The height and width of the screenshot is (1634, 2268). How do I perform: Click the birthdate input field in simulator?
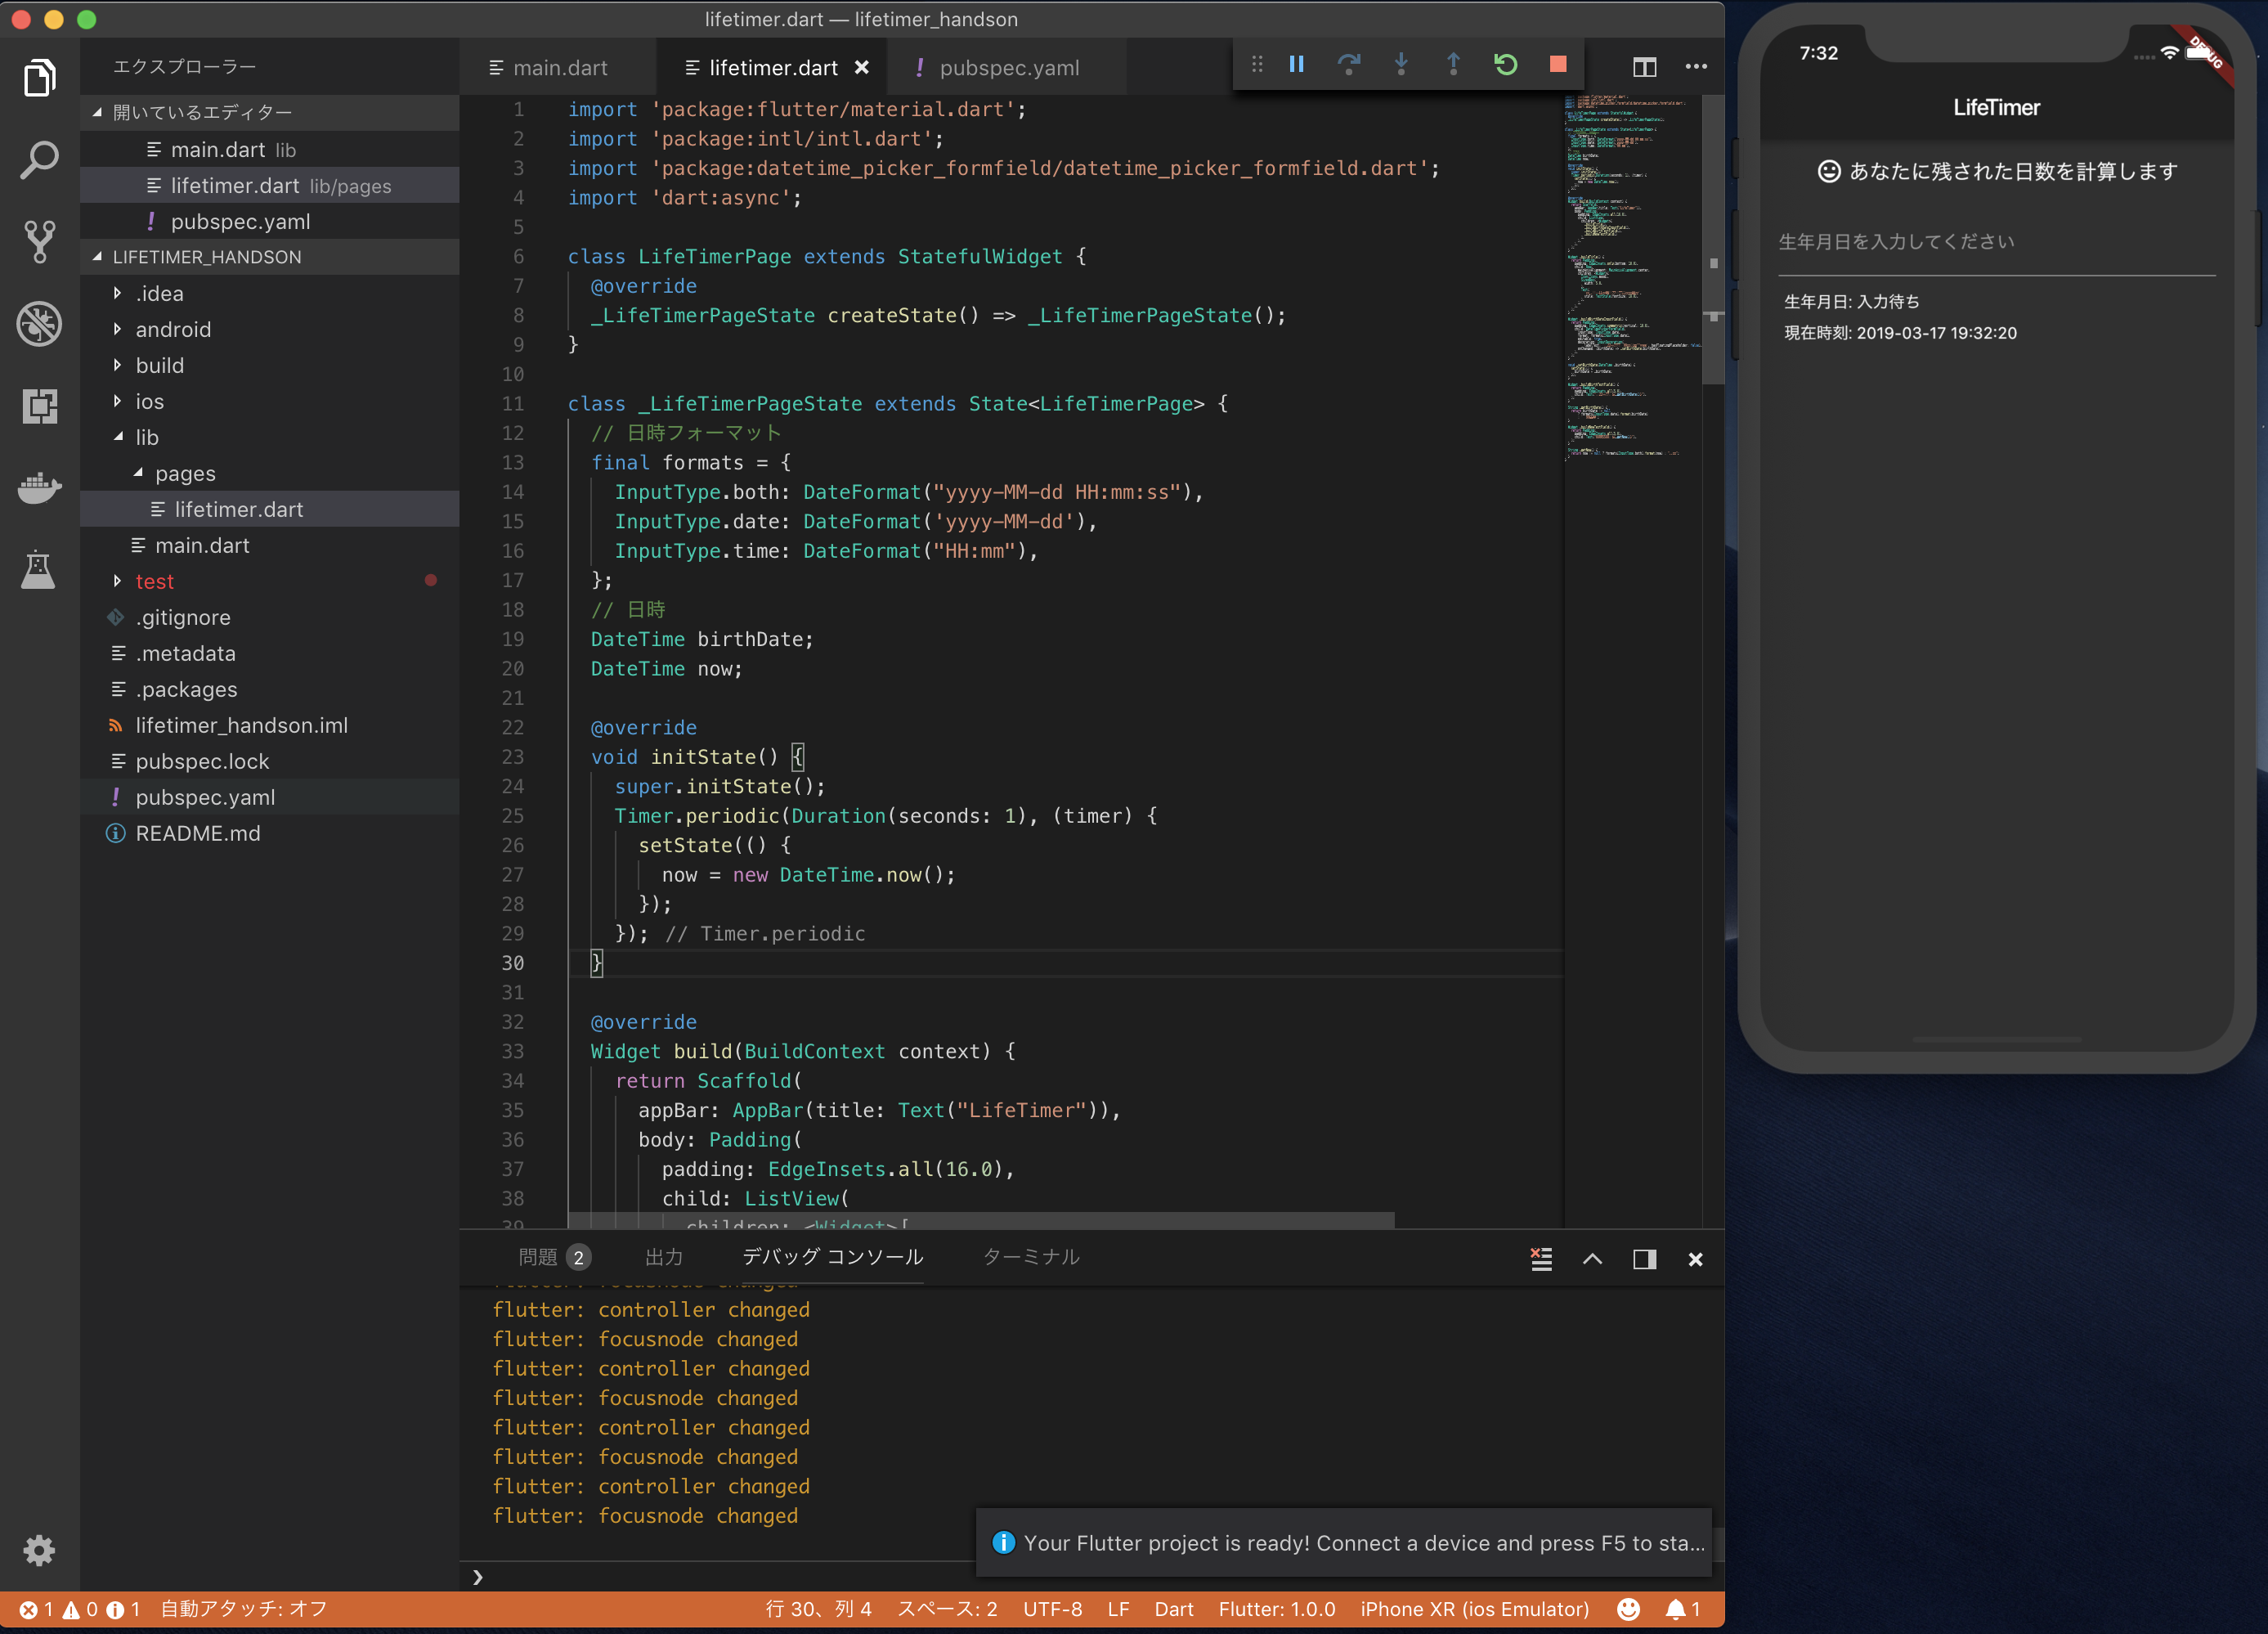pos(1996,243)
